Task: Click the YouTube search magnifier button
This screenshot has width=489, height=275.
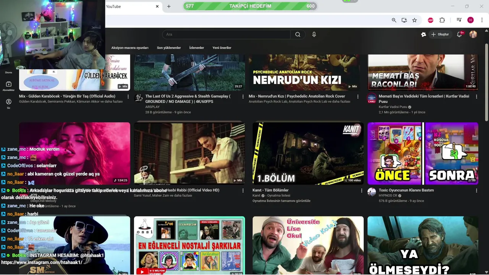Action: click(298, 34)
